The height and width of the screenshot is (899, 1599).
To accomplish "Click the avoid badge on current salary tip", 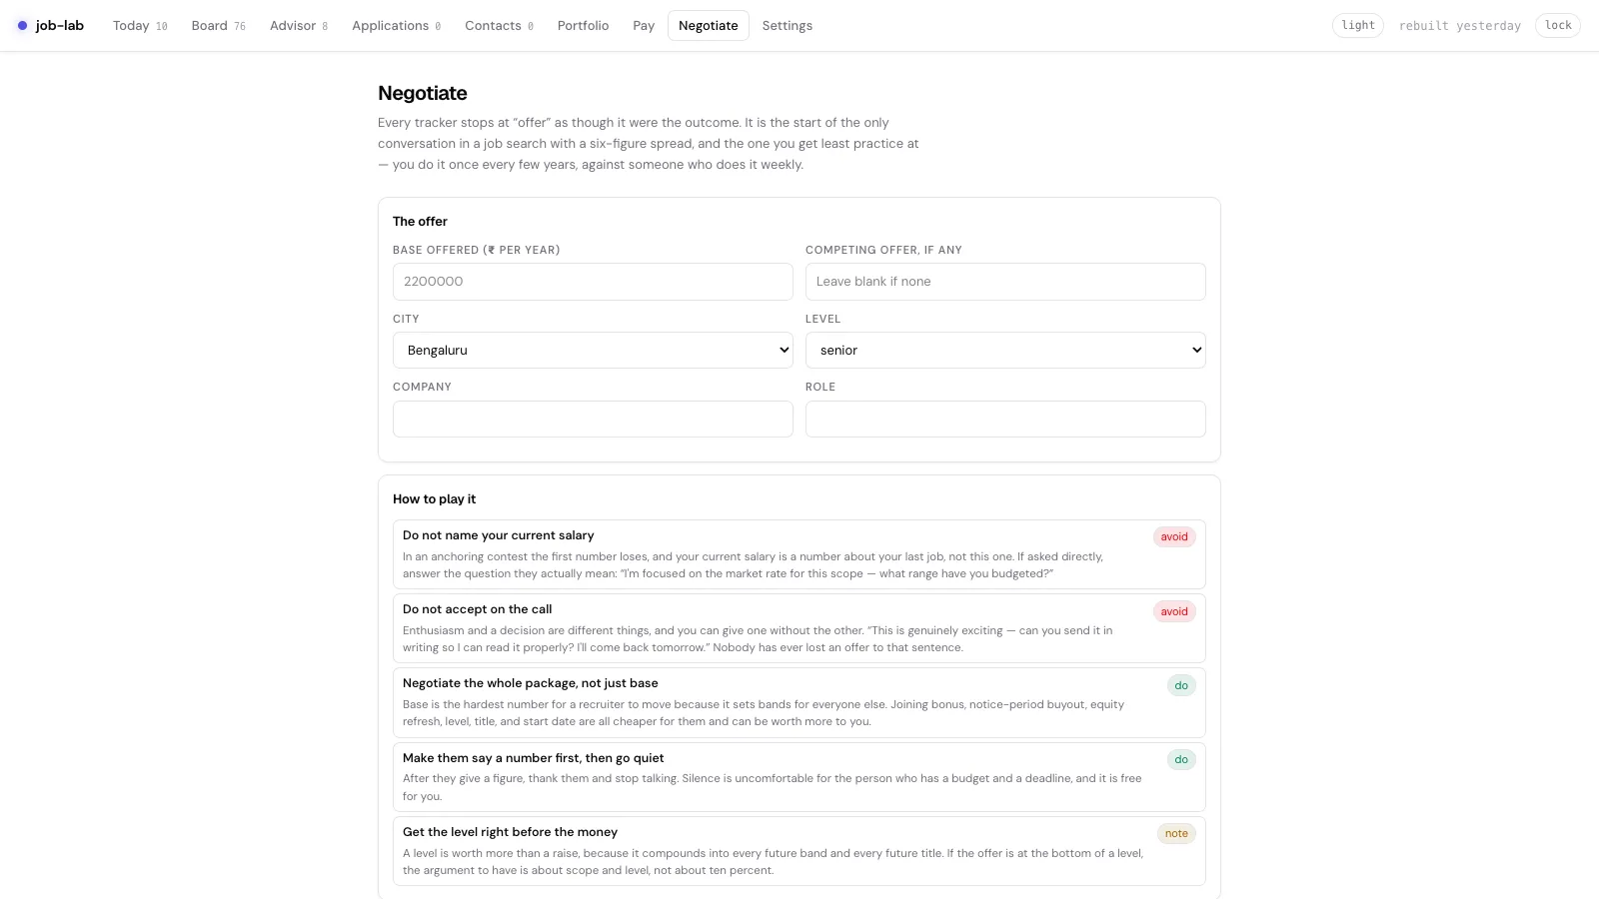I will [1174, 537].
